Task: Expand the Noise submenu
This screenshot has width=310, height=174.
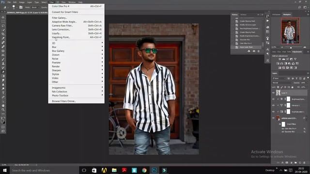Action: (x=77, y=58)
